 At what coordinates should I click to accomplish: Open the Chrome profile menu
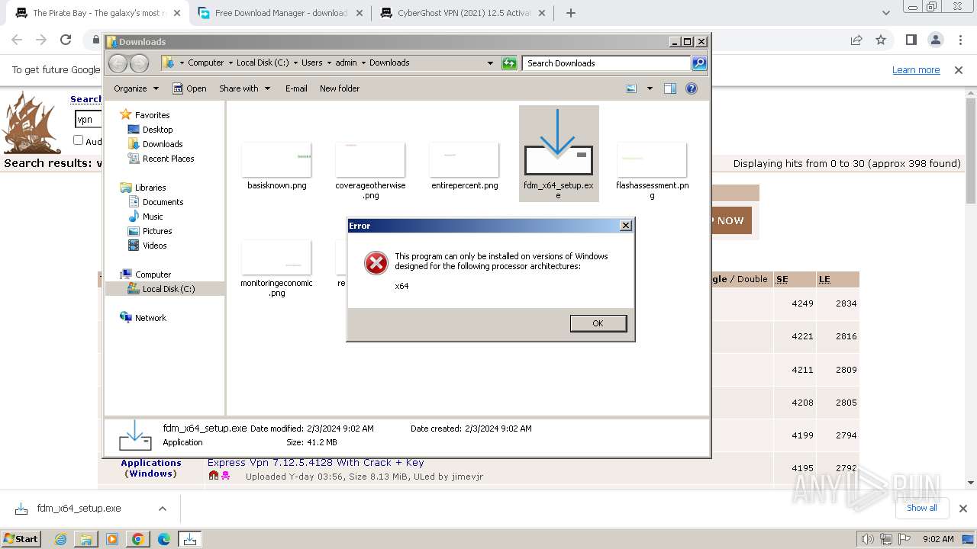935,40
